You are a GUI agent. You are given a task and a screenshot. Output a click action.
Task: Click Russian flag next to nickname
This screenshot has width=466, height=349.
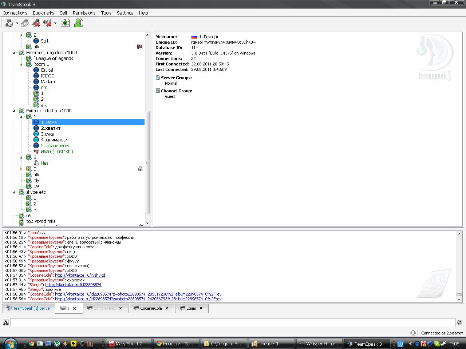[194, 37]
